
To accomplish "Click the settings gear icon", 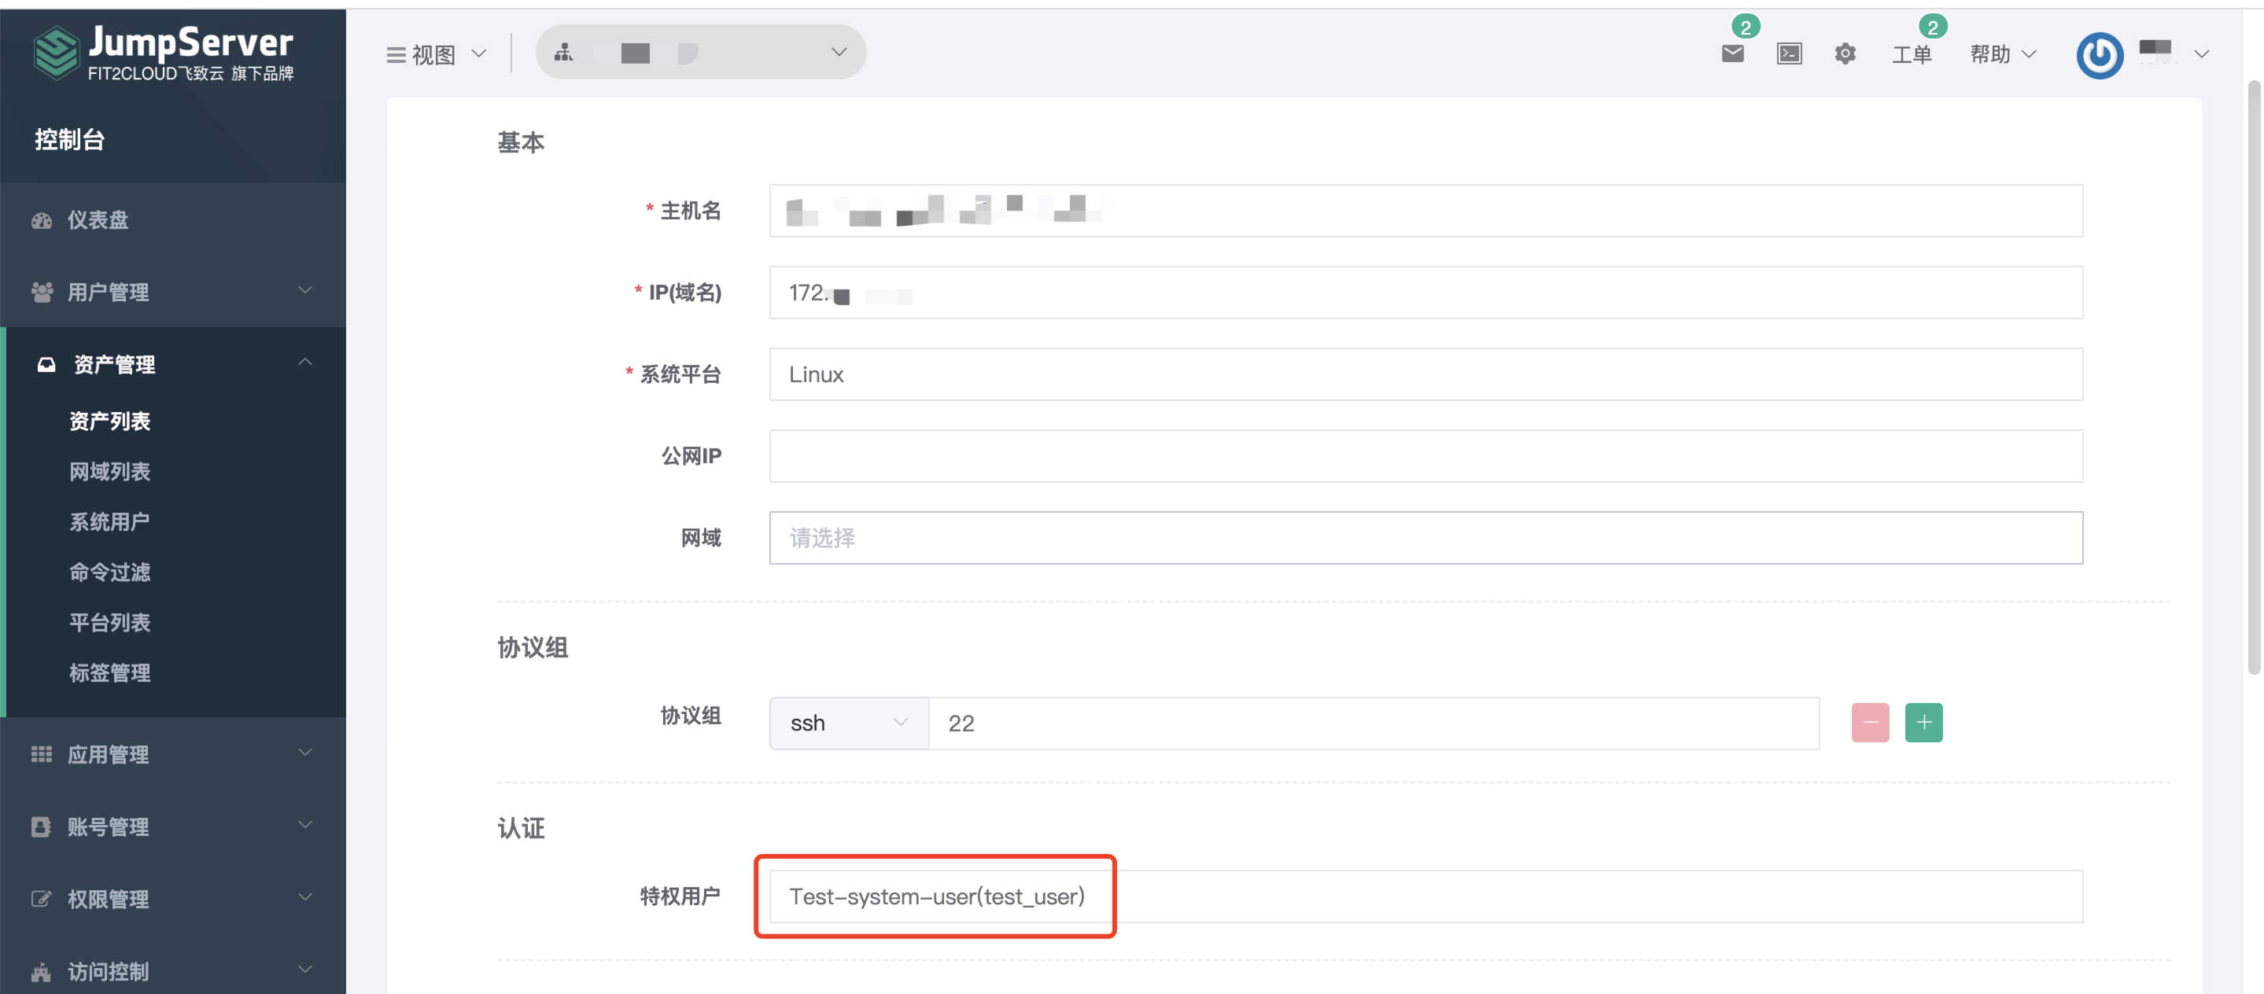I will click(1844, 53).
